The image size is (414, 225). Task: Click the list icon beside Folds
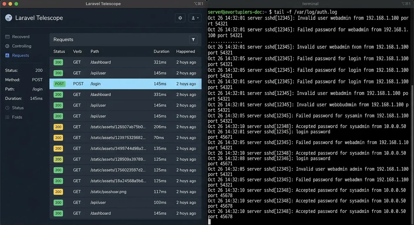pos(7,117)
